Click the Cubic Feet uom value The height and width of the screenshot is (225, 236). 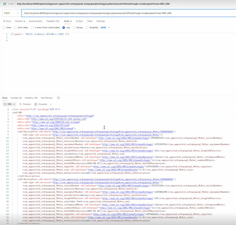(x=75, y=202)
